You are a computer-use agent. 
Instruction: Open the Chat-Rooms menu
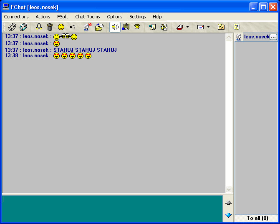(x=88, y=17)
